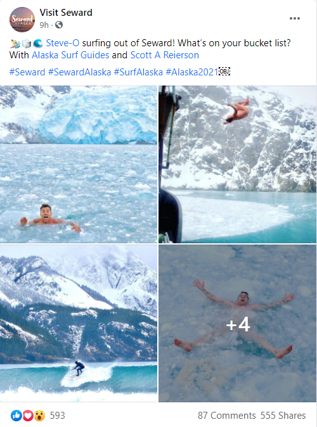
Task: Click the Visit Seward profile picture
Action: [22, 20]
